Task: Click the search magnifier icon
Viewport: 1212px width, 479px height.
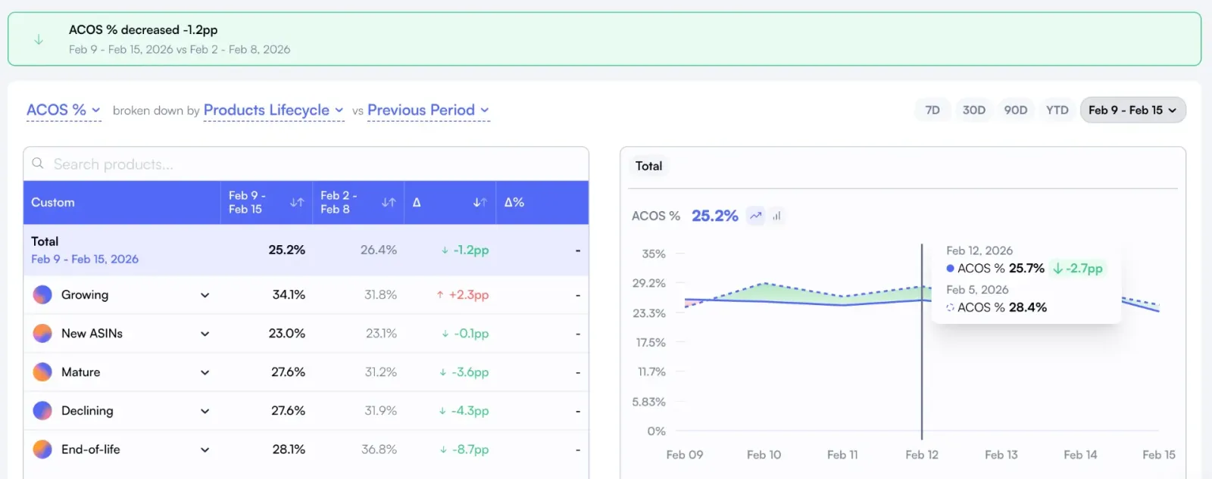Action: coord(38,163)
